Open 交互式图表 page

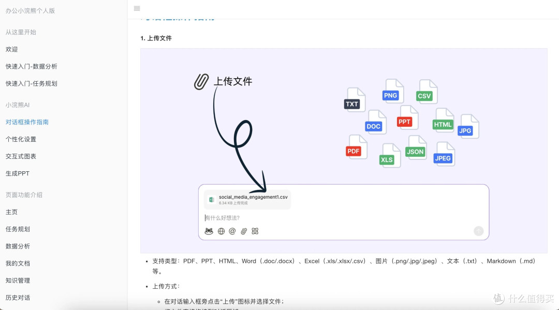click(21, 156)
